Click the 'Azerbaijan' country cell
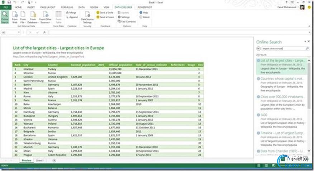Image resolution: width=314 pixels, height=171 pixels. [x=54, y=104]
